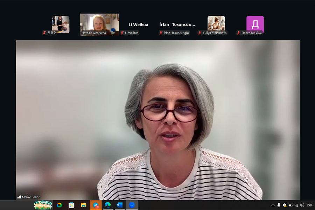Open the Windows Security tray icon

coord(285,205)
